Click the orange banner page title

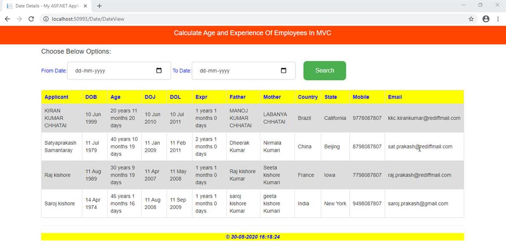(x=253, y=33)
